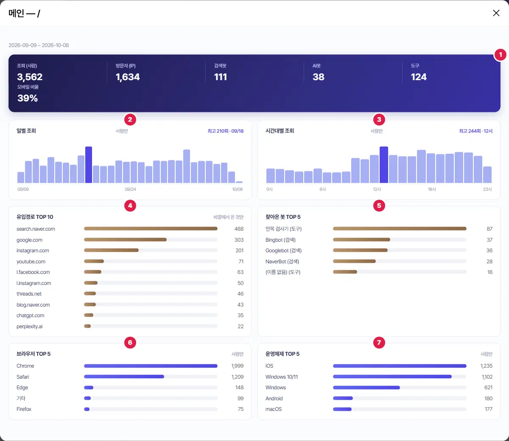
Task: Click the Chrome usage bar
Action: (151, 366)
